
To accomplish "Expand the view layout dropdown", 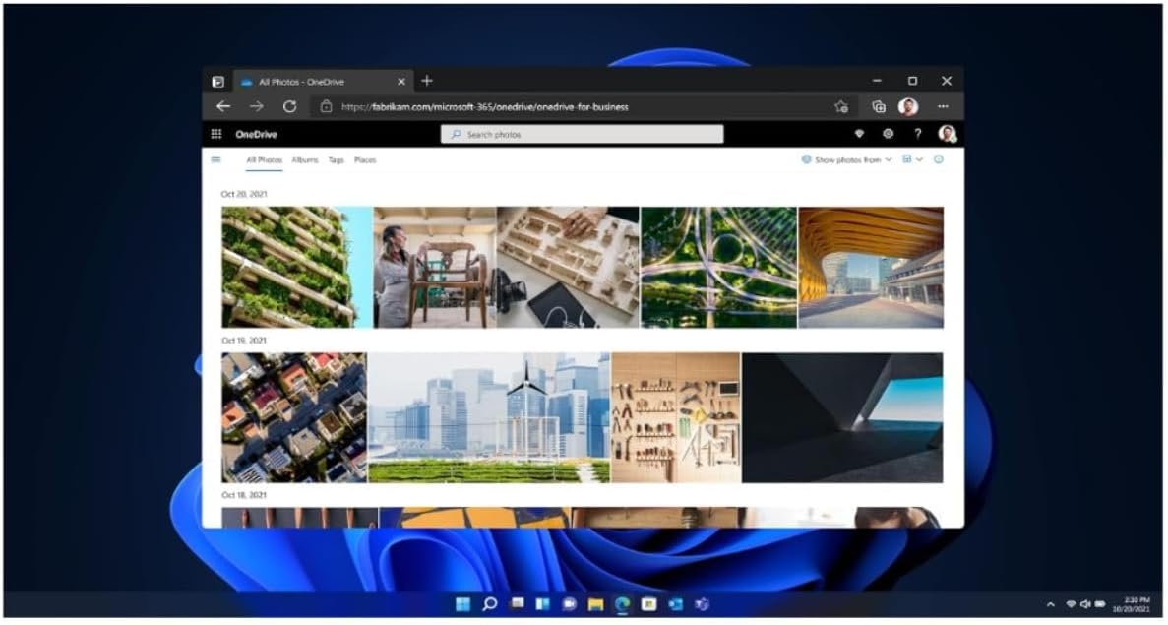I will pos(912,159).
